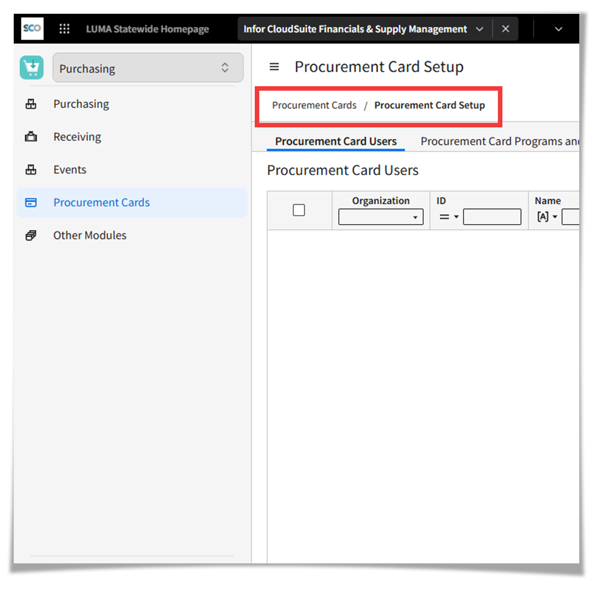Go to the LUMA Statewide Homepage
The image size is (593, 593).
[148, 29]
